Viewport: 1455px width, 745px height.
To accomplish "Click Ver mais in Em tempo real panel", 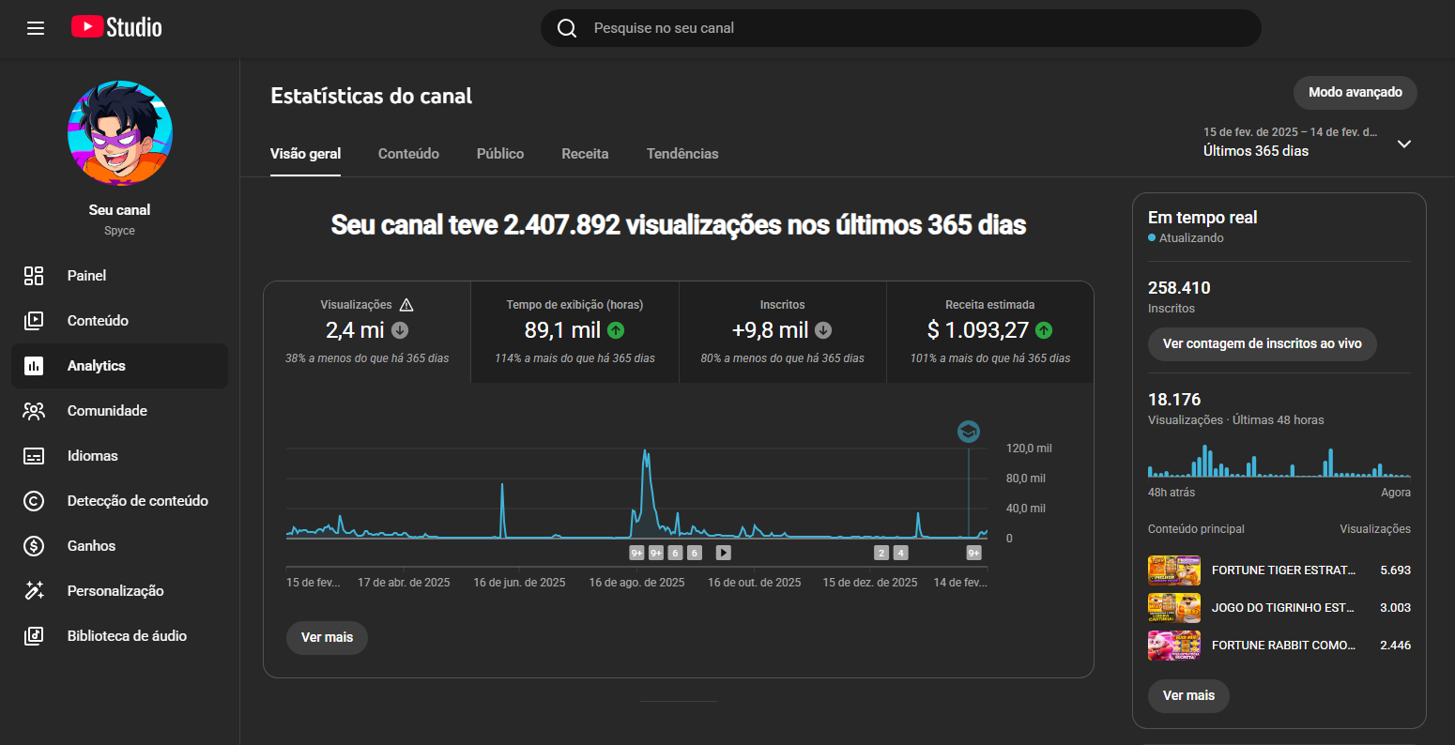I will click(x=1188, y=695).
